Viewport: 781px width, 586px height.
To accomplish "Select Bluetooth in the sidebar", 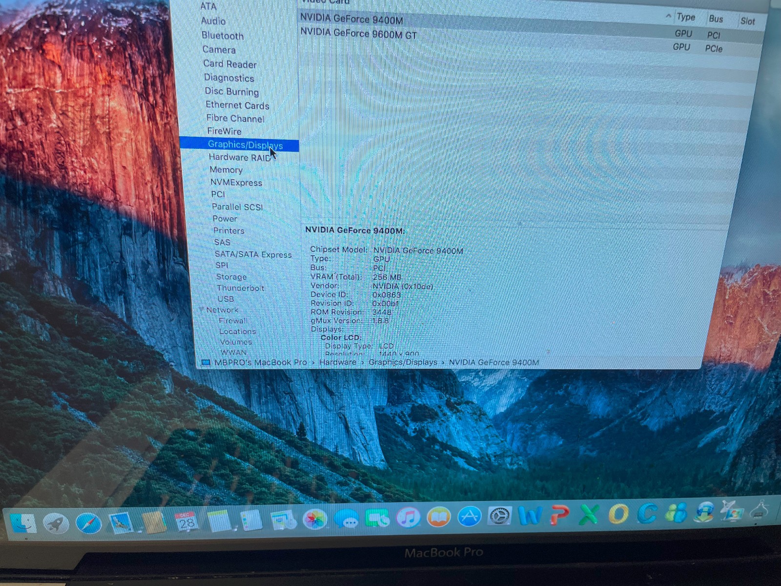I will click(x=223, y=36).
